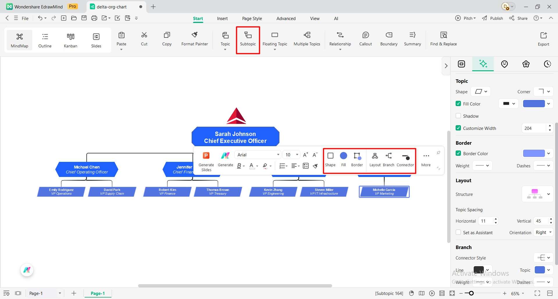Viewport: 558px width, 299px height.
Task: Add a Boundary around topics
Action: tap(389, 39)
